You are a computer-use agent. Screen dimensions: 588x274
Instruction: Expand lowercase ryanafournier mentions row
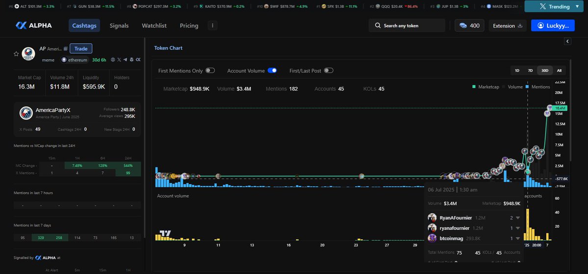pyautogui.click(x=517, y=228)
